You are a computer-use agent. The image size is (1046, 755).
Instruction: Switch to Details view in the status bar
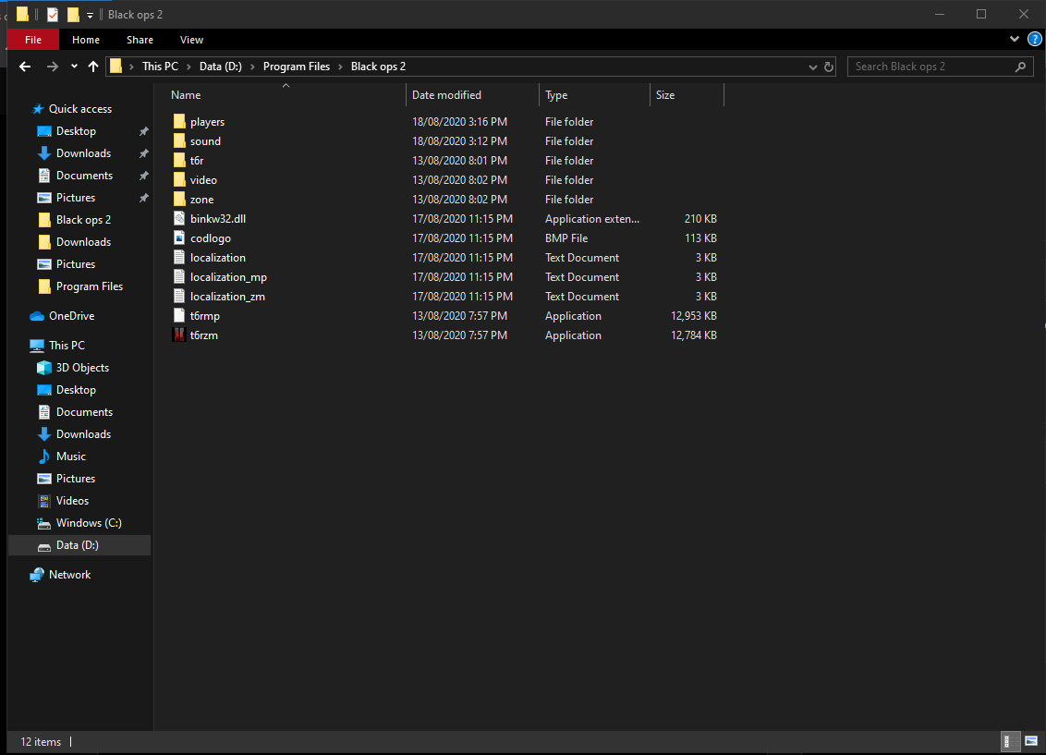[x=1011, y=741]
